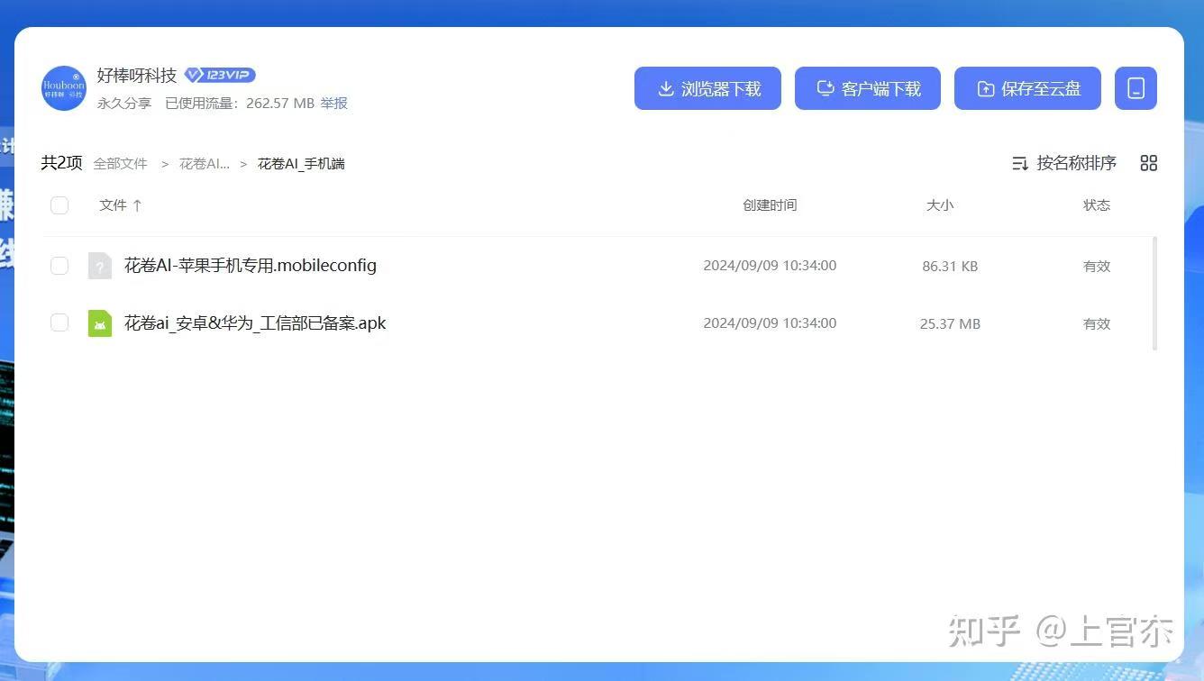Screen dimensions: 1204x681
Task: Click the 保存至云盘 button
Action: click(x=1027, y=88)
